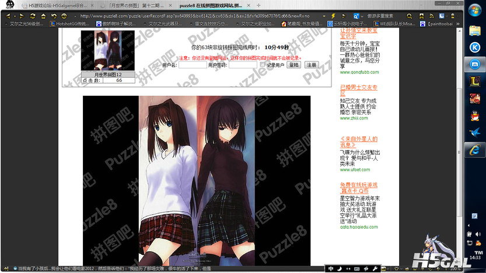Click the 登陆 login button
Image resolution: width=486 pixels, height=273 pixels.
coord(293,65)
